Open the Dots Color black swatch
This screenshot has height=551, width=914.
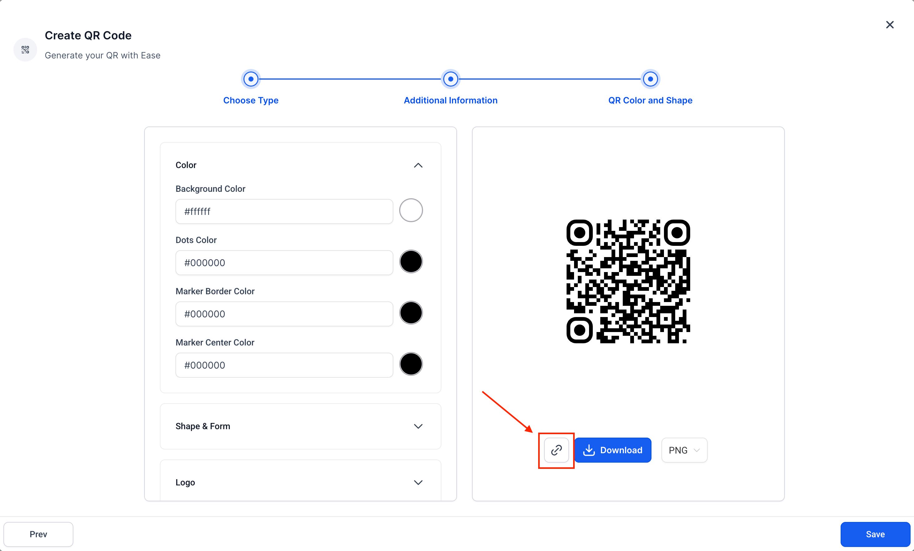click(410, 261)
